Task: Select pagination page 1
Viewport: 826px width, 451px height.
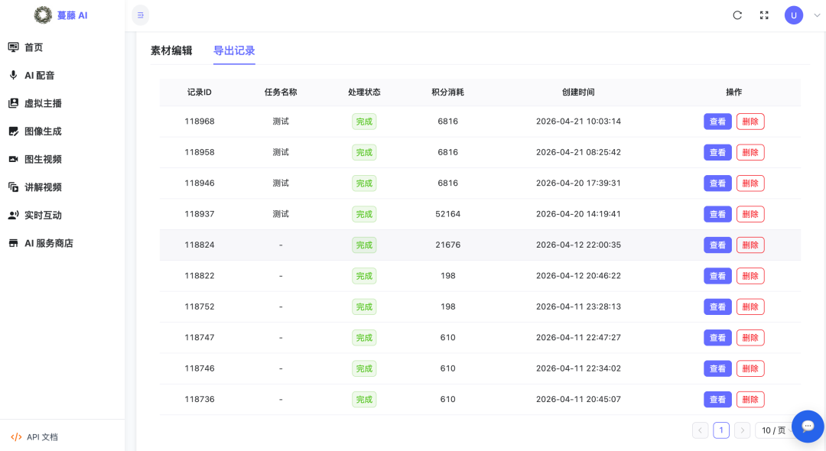Action: coord(721,430)
